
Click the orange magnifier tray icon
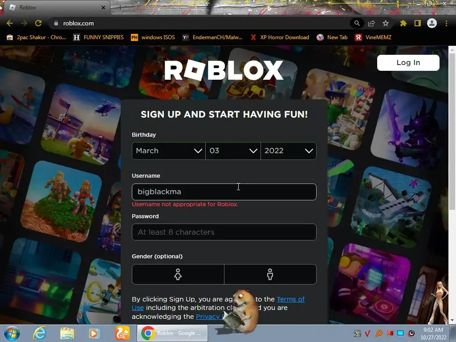tap(379, 333)
